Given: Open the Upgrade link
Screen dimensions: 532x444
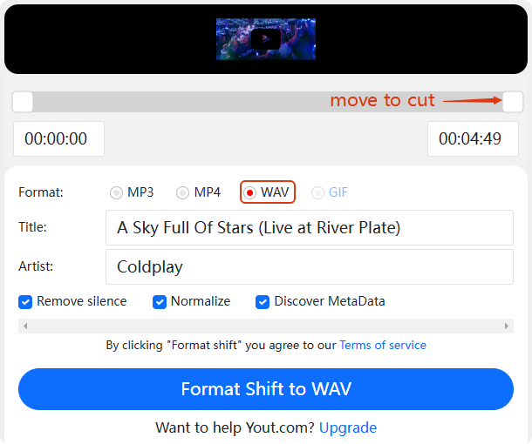Looking at the screenshot, I should [348, 427].
